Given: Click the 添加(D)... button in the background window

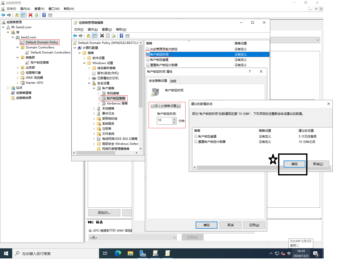Looking at the screenshot, I should pyautogui.click(x=104, y=213).
